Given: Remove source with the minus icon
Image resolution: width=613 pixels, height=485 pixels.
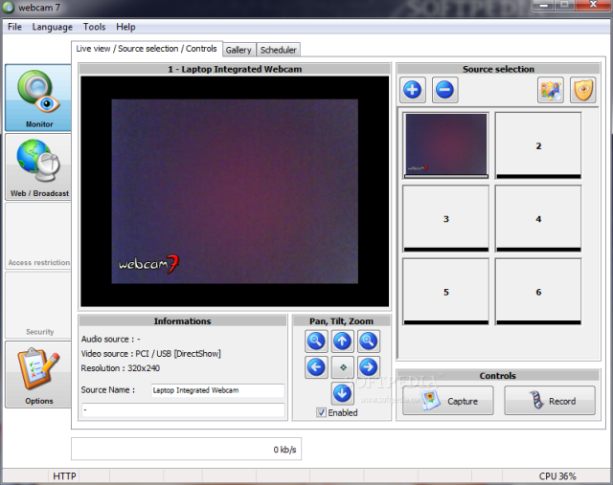Looking at the screenshot, I should click(x=444, y=90).
